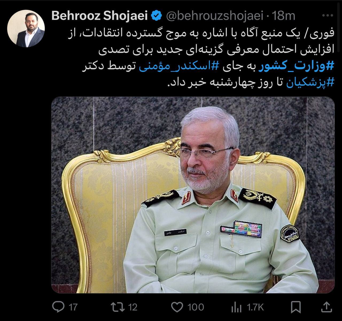Click the reply count 17
This screenshot has height=321, width=342.
(73, 307)
